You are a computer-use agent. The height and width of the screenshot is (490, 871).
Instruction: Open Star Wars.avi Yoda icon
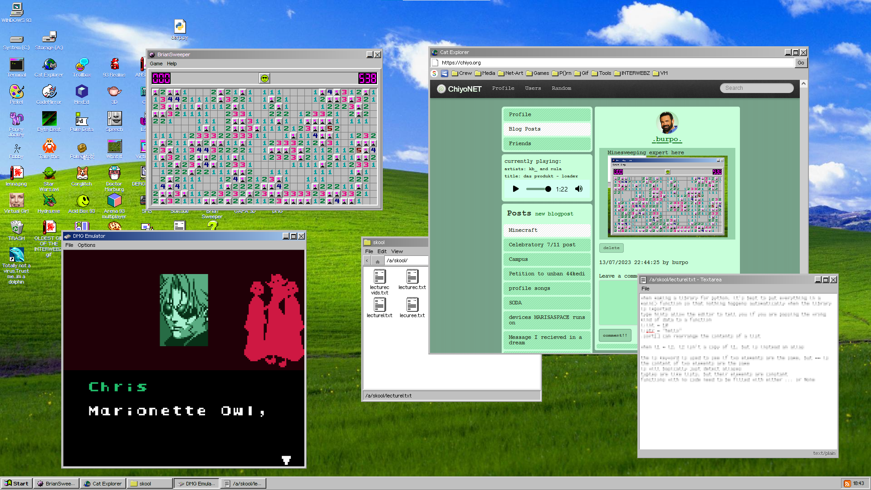point(49,179)
